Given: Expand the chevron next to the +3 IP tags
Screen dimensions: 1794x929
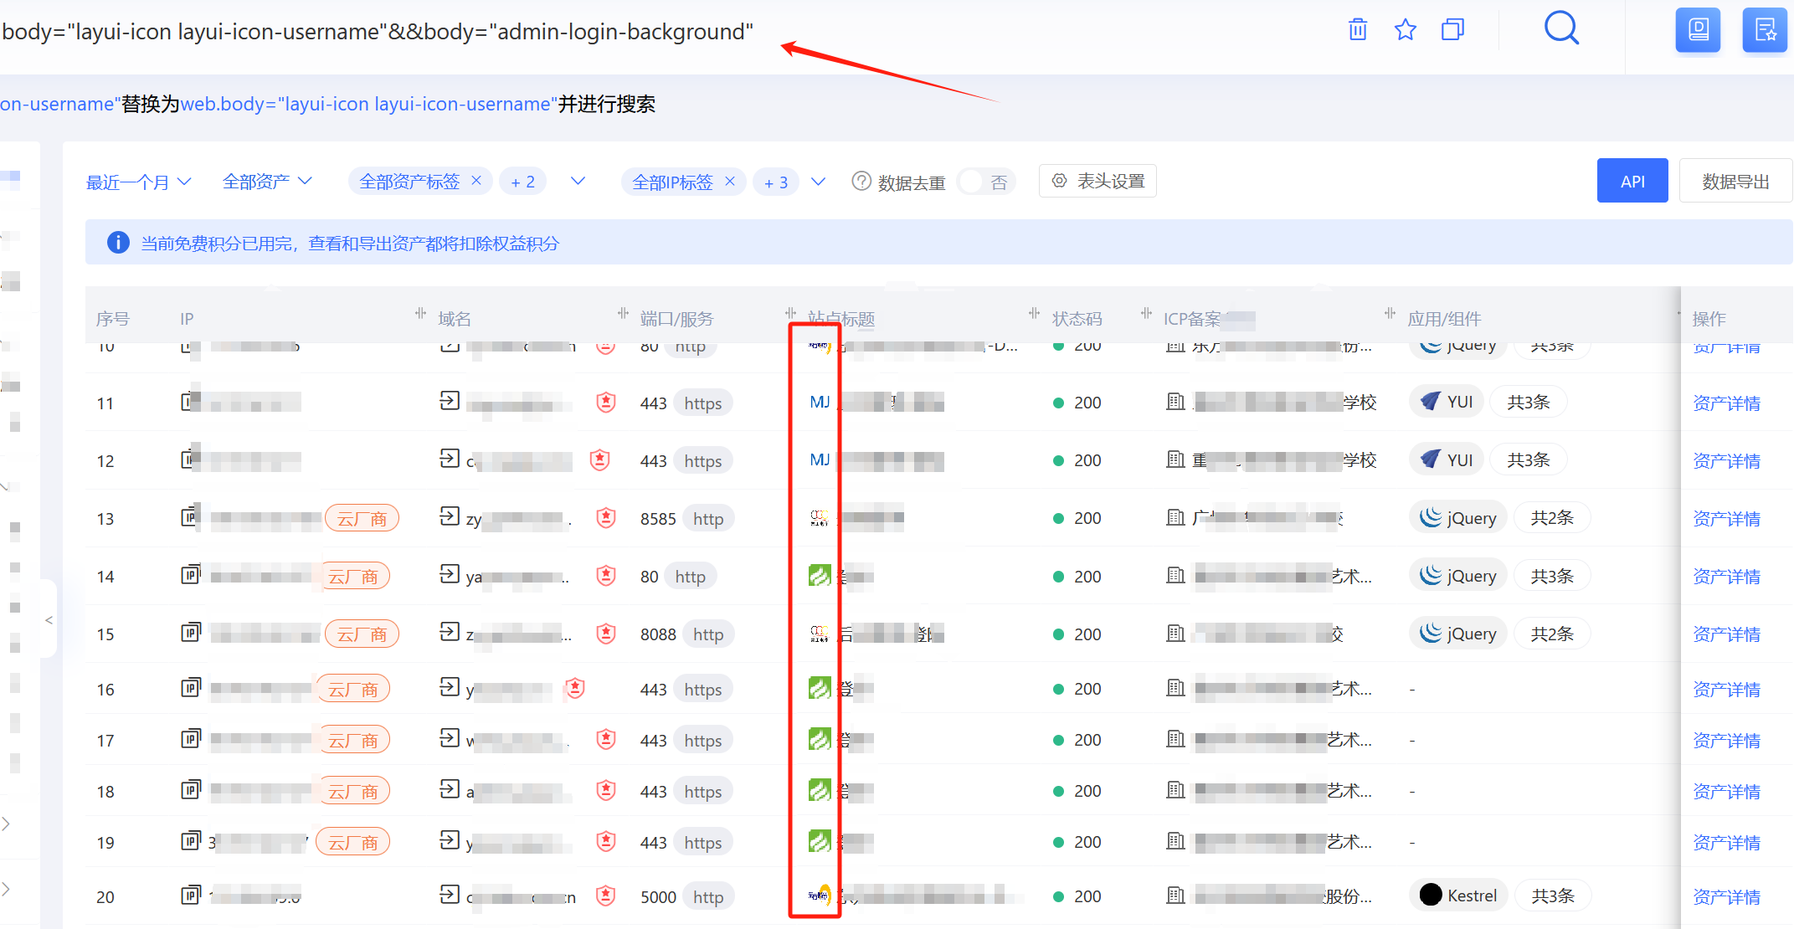Looking at the screenshot, I should point(819,182).
